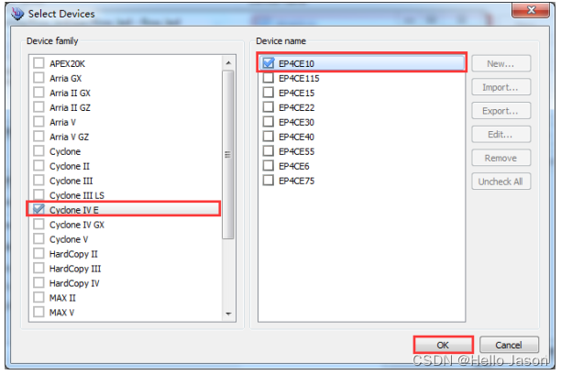Viewport: 561px width, 375px height.
Task: Click the New... button
Action: click(x=500, y=63)
